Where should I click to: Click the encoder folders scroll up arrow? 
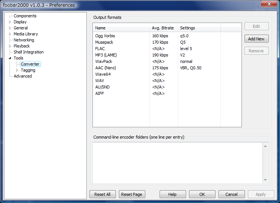click(x=265, y=146)
